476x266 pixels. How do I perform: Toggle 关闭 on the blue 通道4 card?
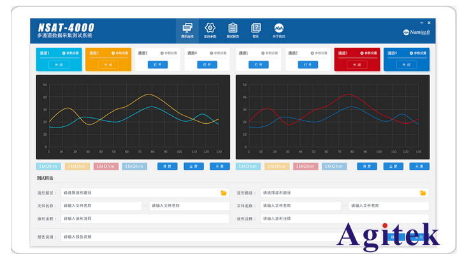(406, 64)
